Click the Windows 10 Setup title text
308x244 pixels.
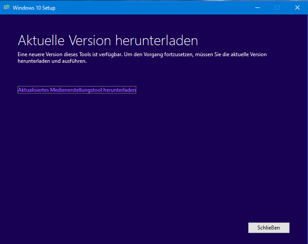[34, 8]
